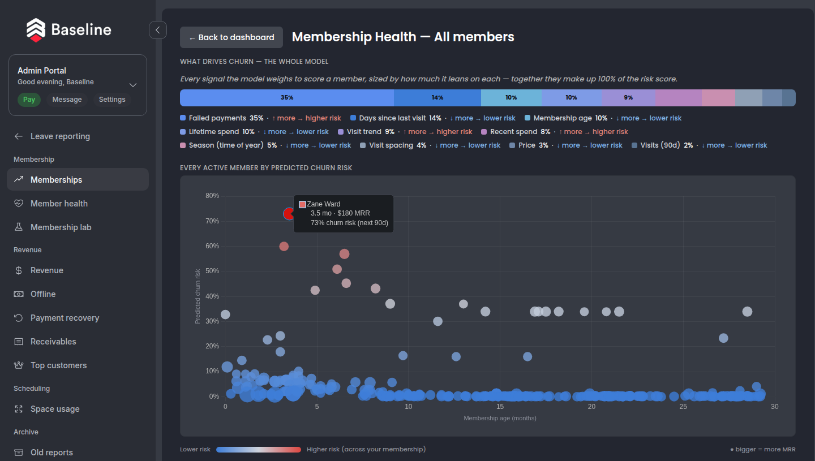Image resolution: width=815 pixels, height=461 pixels.
Task: Open Membership lab in the sidebar
Action: (78, 227)
